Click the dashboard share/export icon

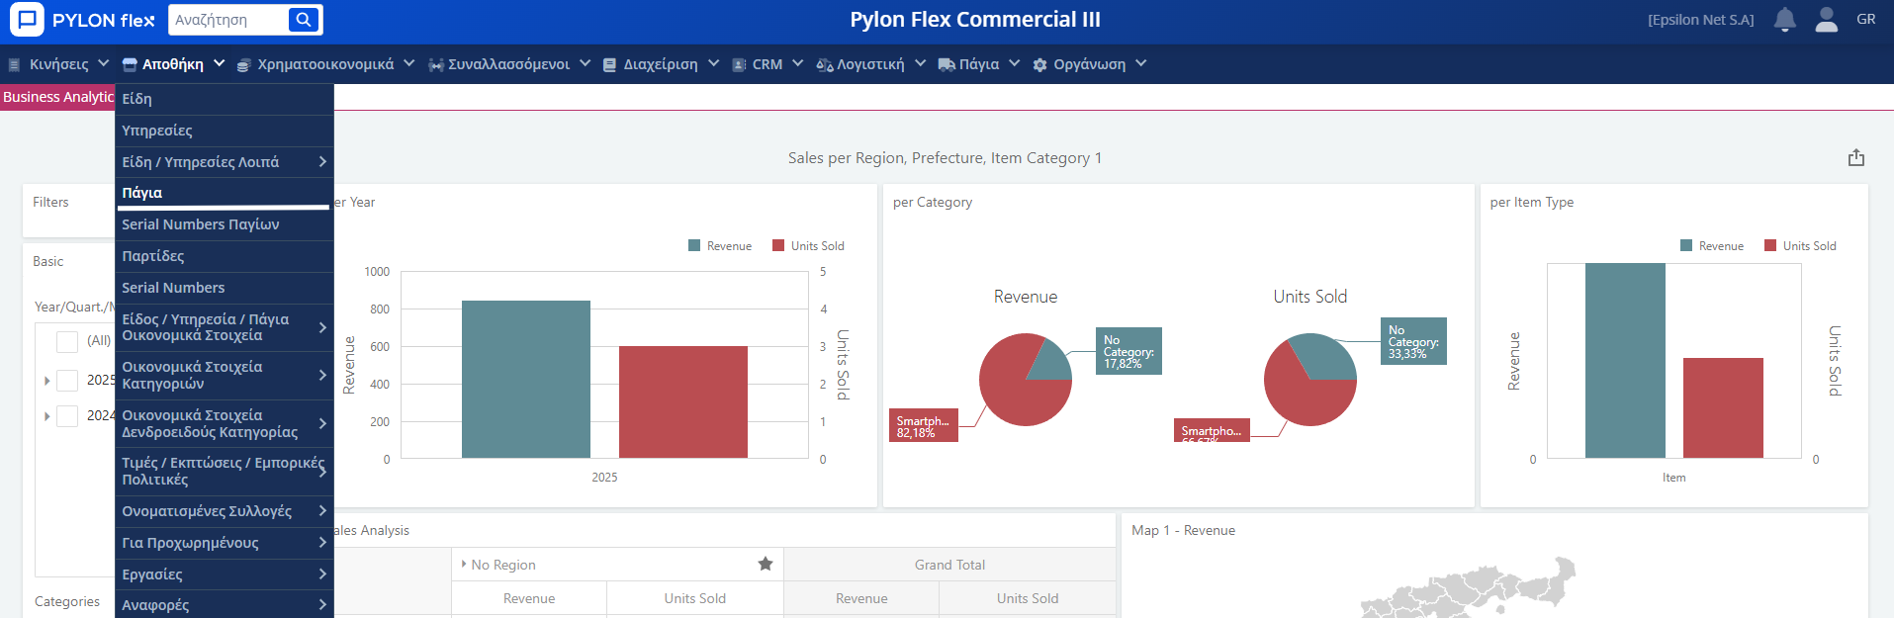1856,158
